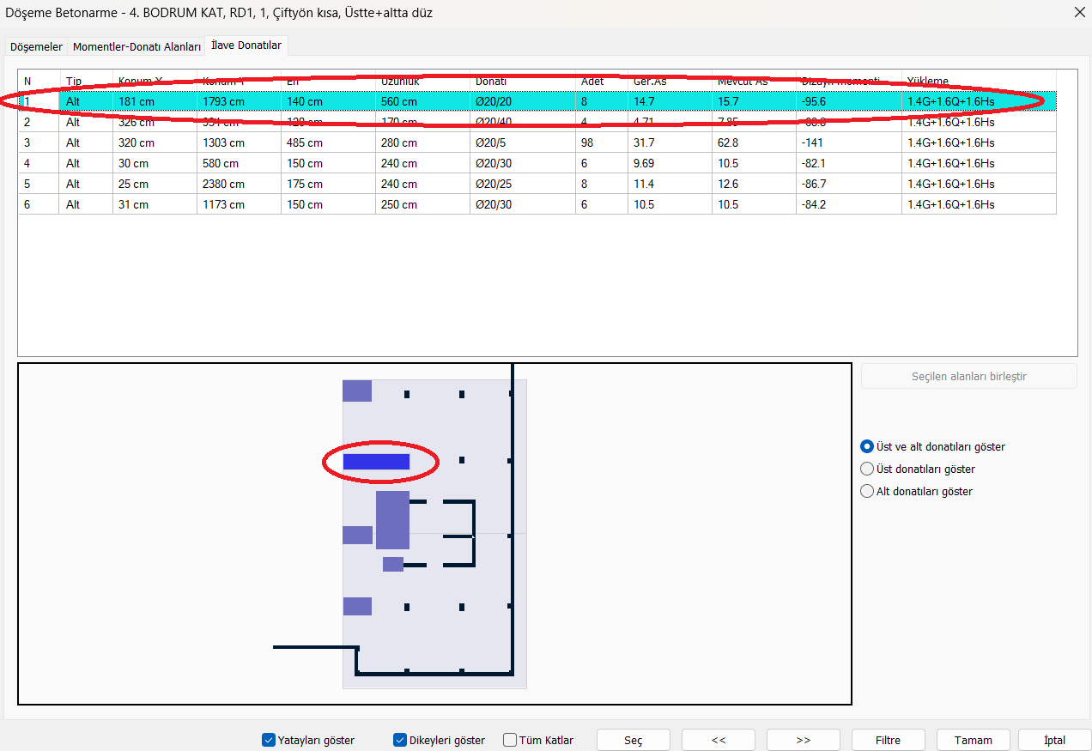Open the Momentler-Donatı Alanları tab
1092x751 pixels.
[136, 46]
